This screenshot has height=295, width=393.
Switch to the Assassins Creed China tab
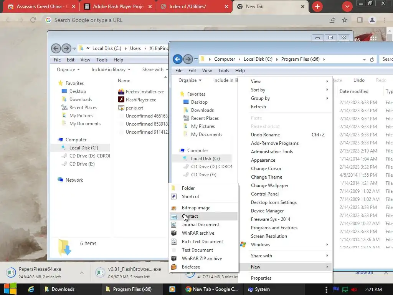tap(41, 7)
